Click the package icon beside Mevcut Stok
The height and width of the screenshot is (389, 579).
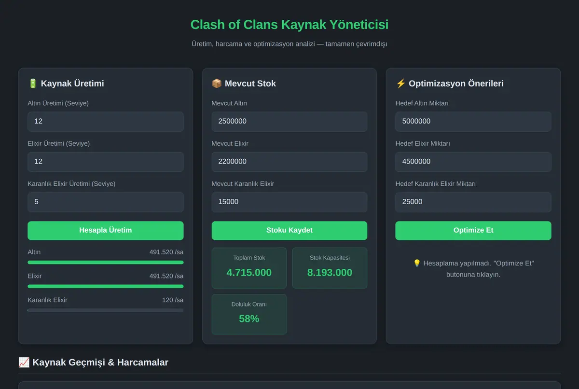[217, 83]
